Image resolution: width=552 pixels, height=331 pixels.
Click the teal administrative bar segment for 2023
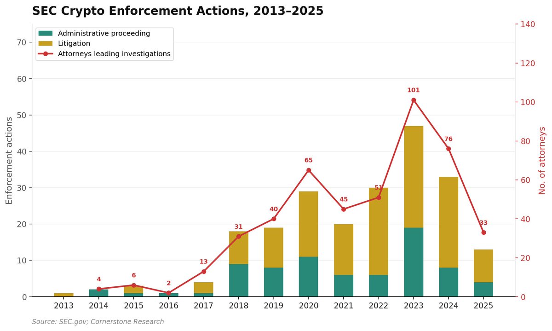coord(414,262)
